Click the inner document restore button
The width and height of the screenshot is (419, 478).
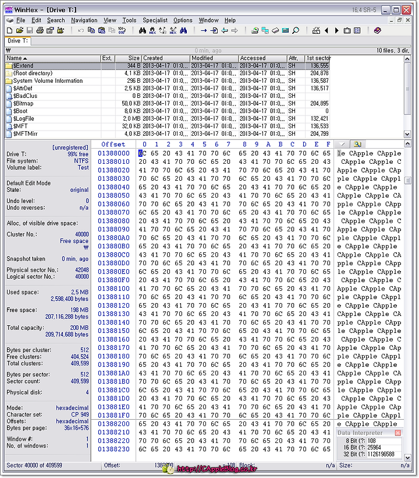pos(400,20)
